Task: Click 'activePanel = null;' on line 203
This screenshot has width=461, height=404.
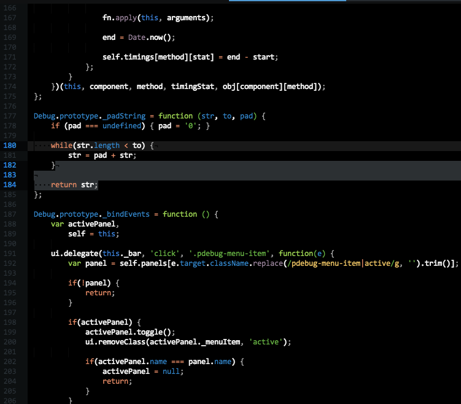Action: (x=143, y=371)
